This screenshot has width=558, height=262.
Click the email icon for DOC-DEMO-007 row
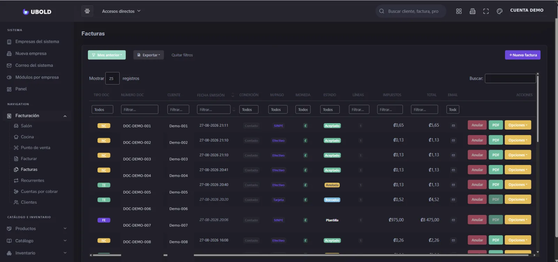[x=453, y=220]
